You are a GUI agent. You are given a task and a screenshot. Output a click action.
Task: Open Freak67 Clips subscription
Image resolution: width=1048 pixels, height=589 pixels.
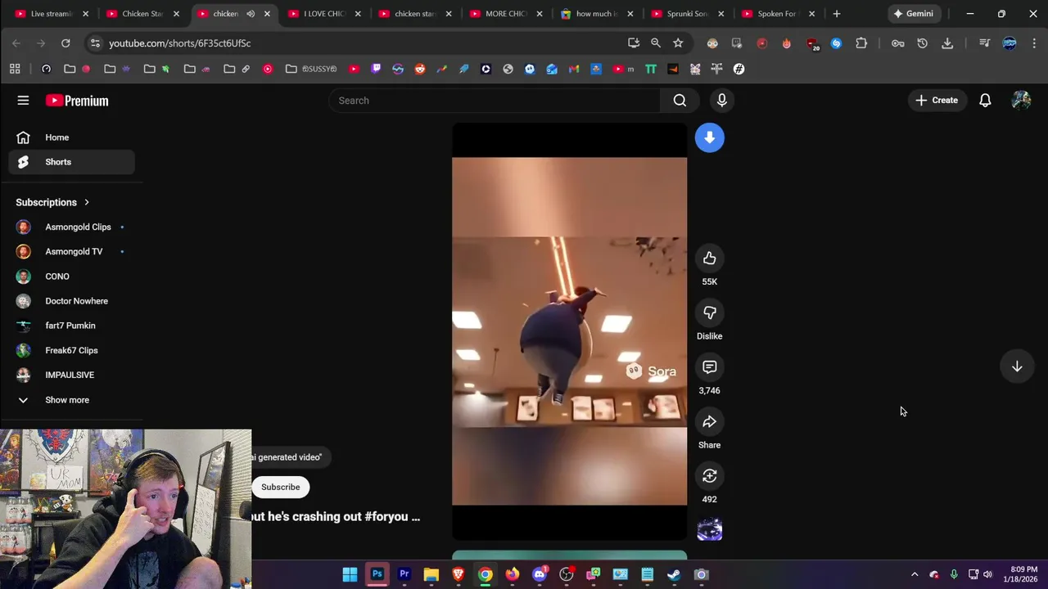click(72, 350)
